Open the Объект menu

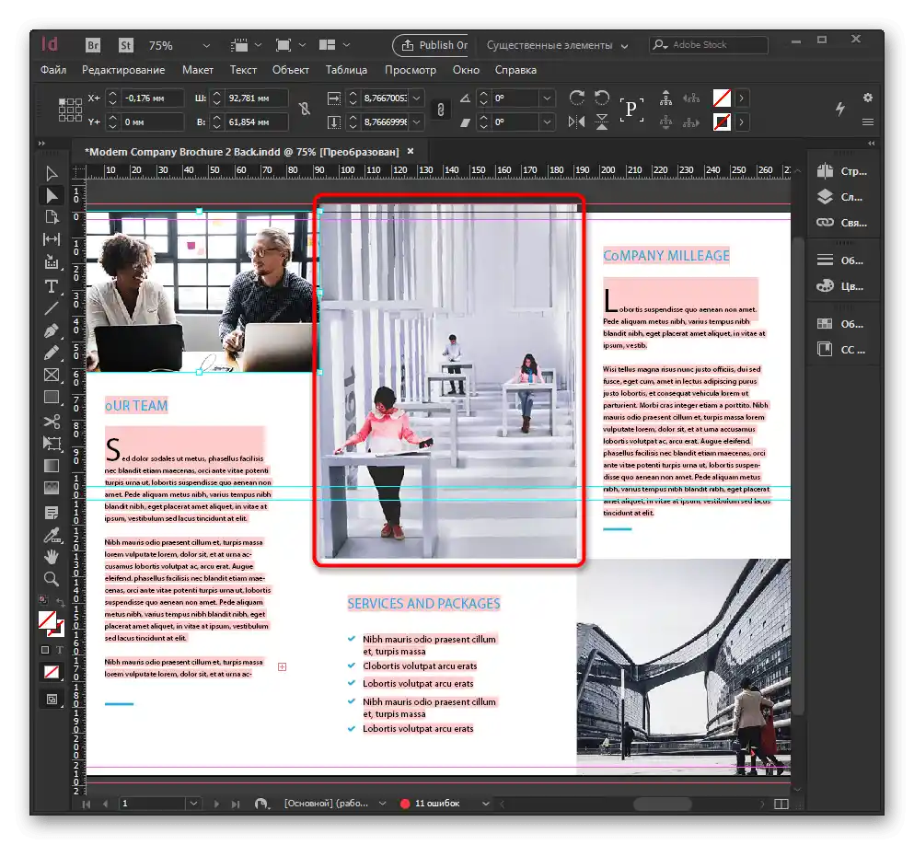[x=291, y=70]
